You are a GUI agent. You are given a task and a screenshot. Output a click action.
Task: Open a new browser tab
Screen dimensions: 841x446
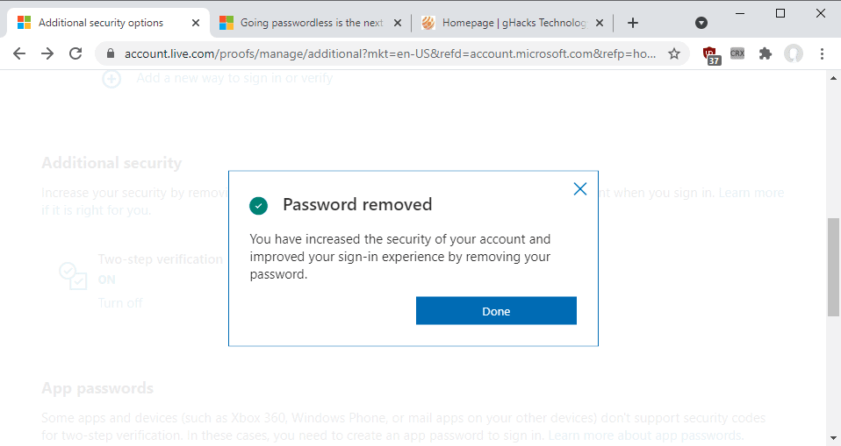click(633, 23)
